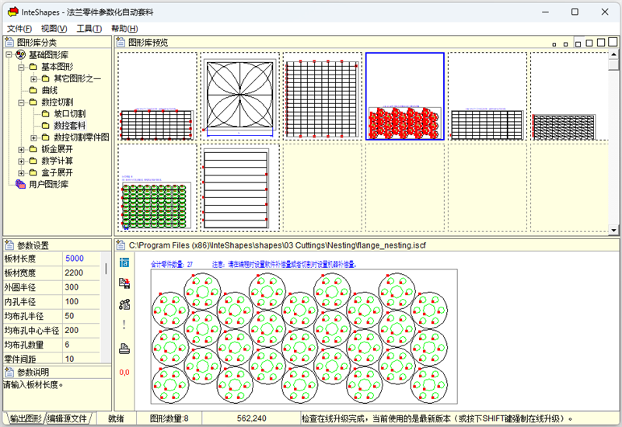Click the 零件间距 value 10

[x=81, y=359]
